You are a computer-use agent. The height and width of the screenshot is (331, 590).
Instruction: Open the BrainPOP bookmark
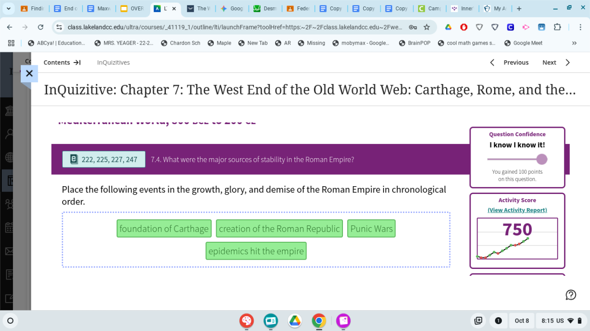(x=415, y=43)
